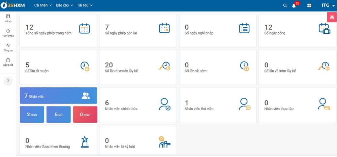This screenshot has height=157, width=337.
Task: Expand the sidebar with the chevron button
Action: (x=8, y=81)
